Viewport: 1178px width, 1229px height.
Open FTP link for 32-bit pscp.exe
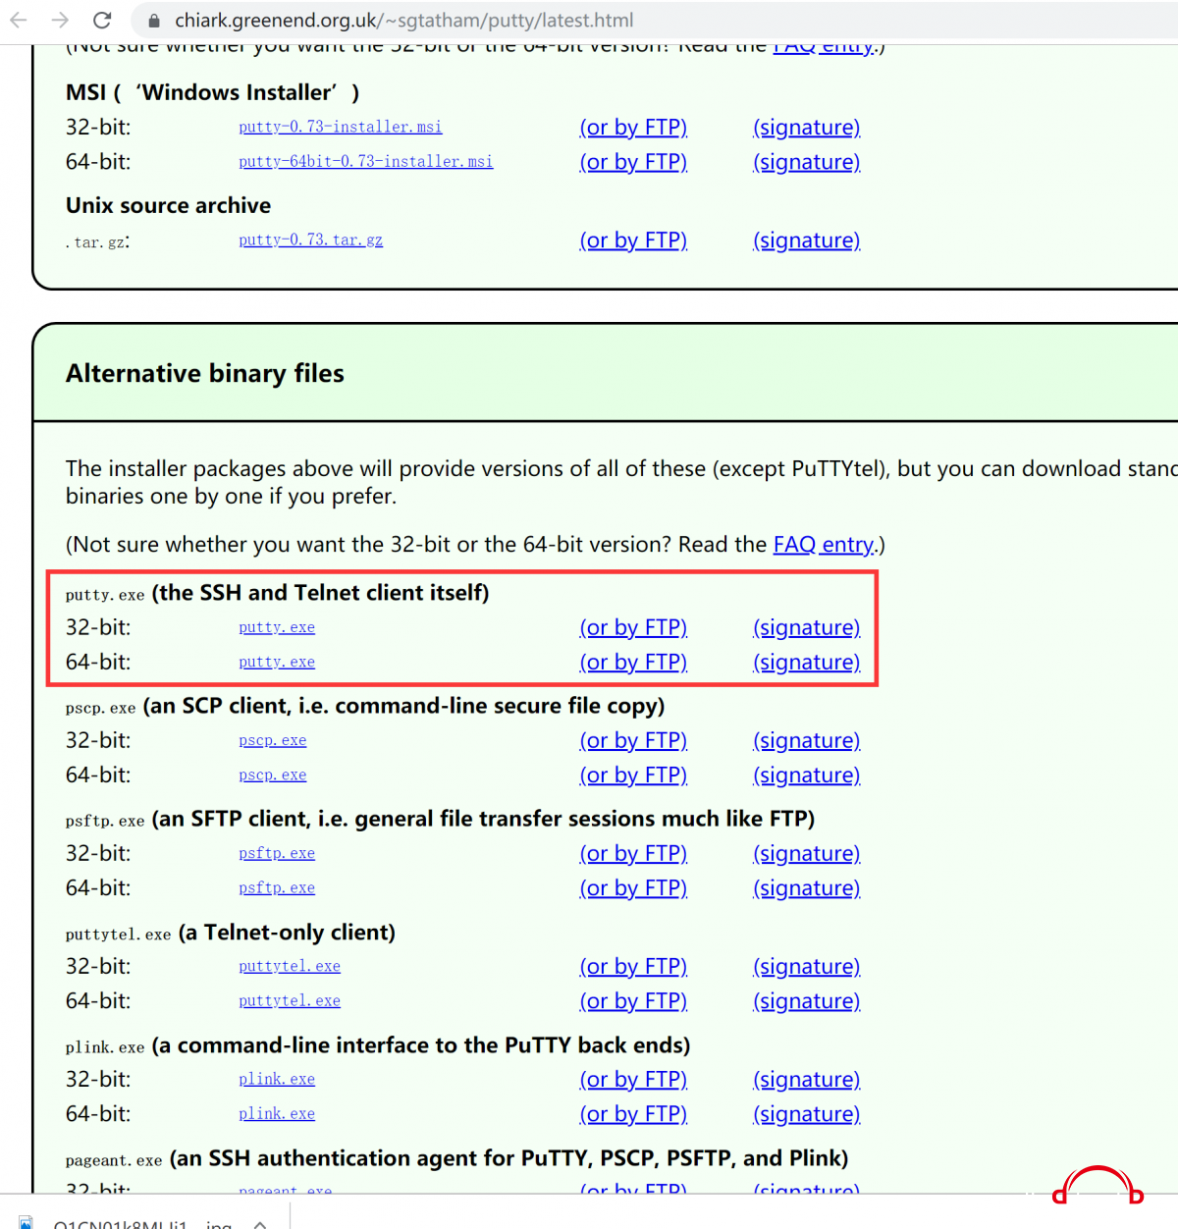pos(633,741)
